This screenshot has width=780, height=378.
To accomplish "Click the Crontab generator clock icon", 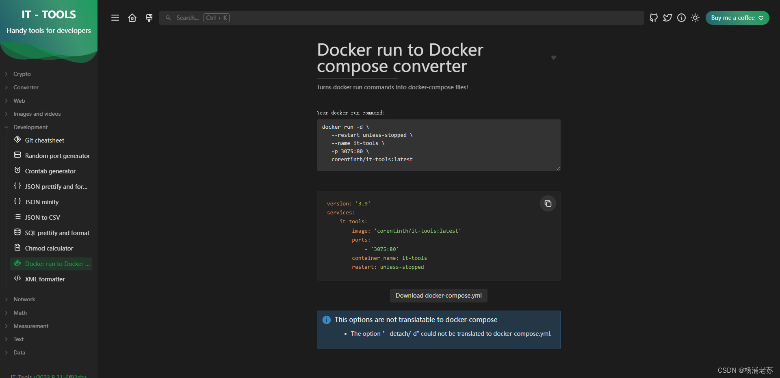I will 17,171.
